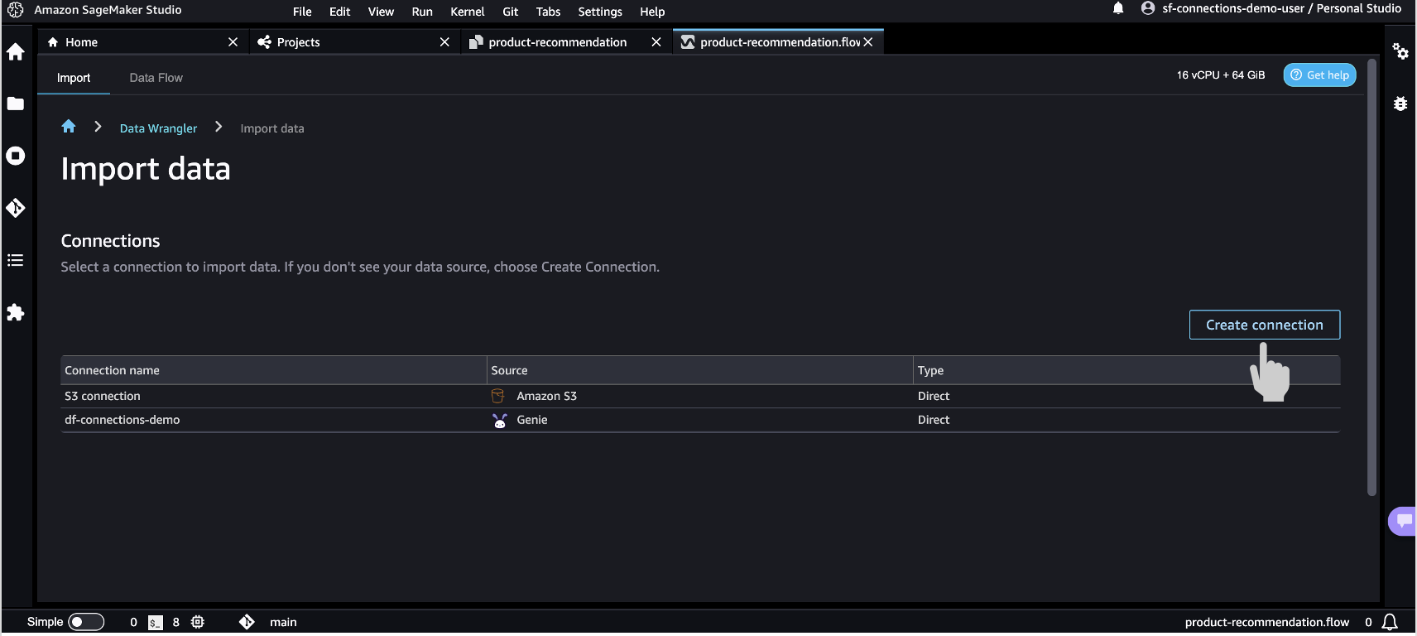Sort by Connection name column header
The height and width of the screenshot is (636, 1417).
tap(274, 370)
